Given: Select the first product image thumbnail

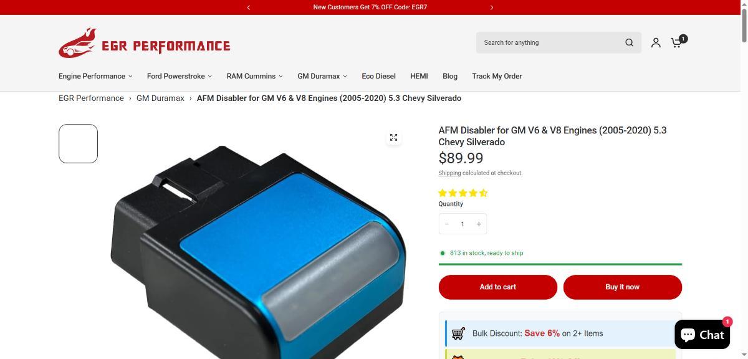Looking at the screenshot, I should (78, 143).
